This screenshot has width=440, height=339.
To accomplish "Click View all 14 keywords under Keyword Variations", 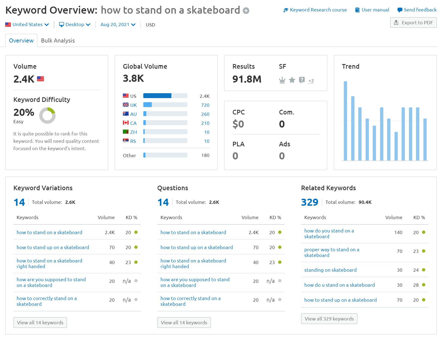I will (x=40, y=323).
